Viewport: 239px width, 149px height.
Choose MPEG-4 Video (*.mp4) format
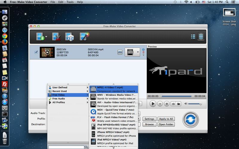tap(114, 89)
